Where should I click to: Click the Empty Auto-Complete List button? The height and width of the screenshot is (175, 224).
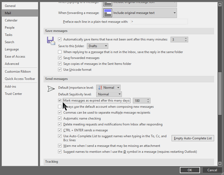pos(192,138)
